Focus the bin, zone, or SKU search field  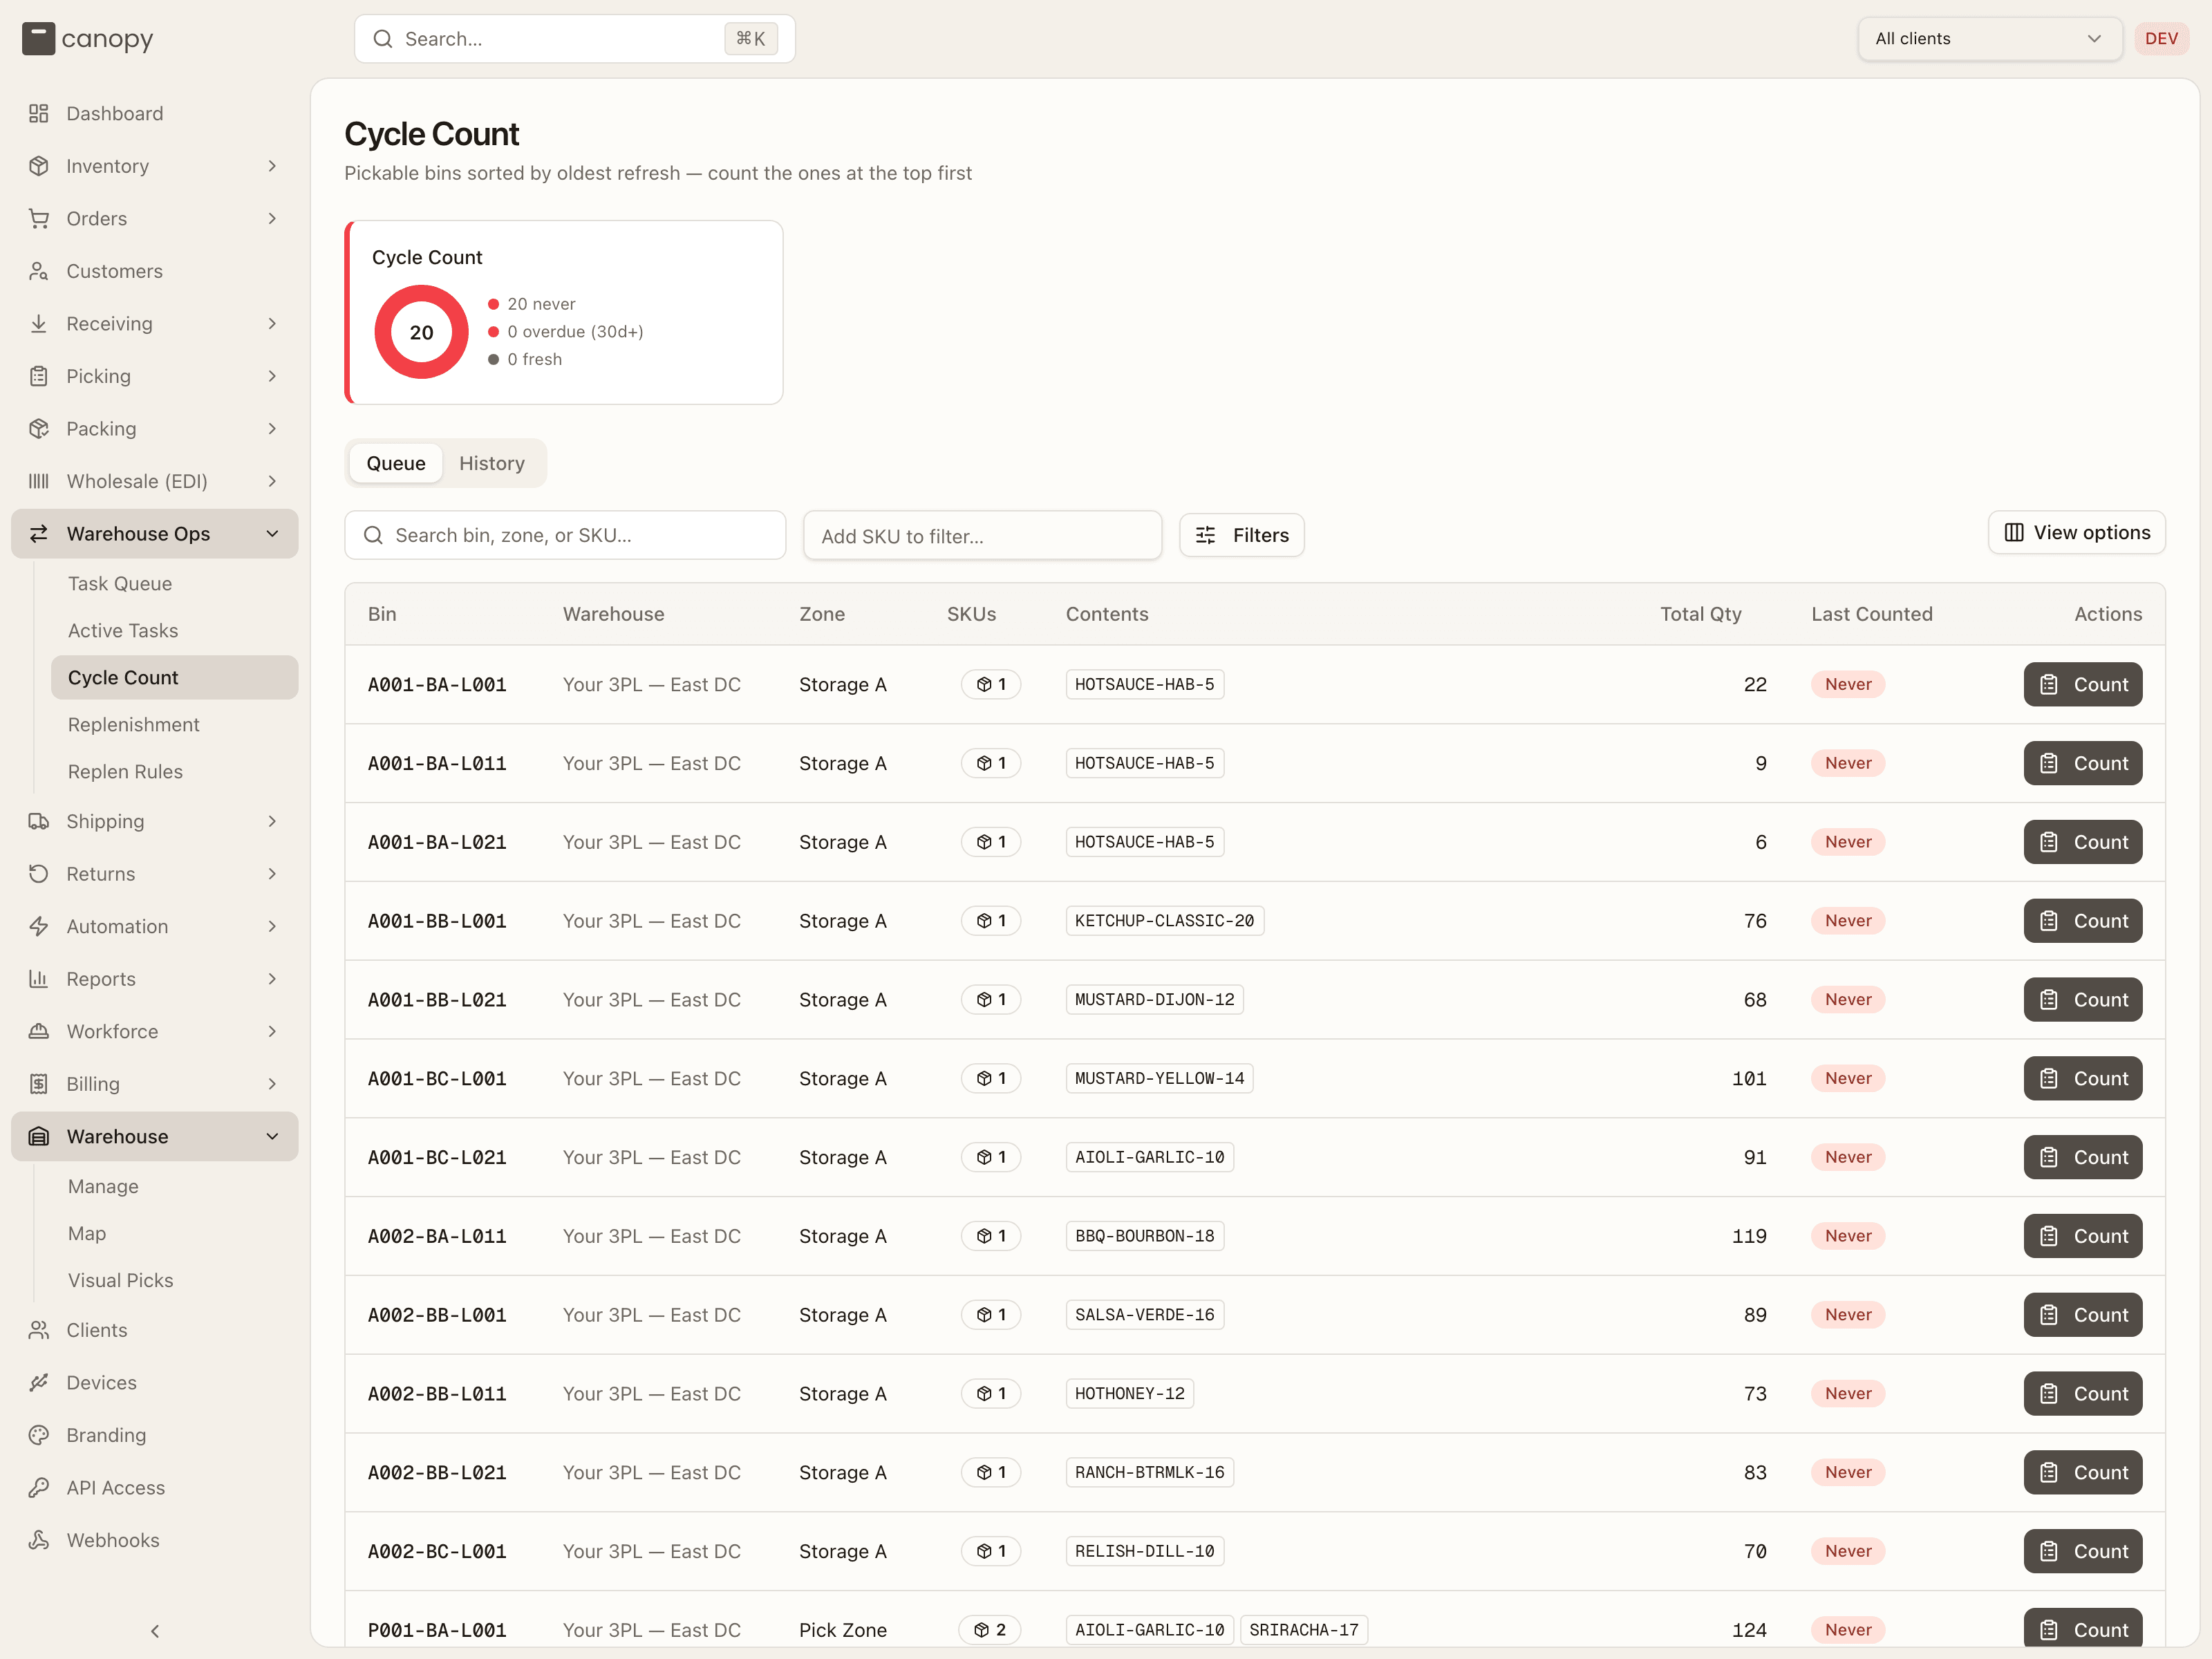click(x=565, y=535)
